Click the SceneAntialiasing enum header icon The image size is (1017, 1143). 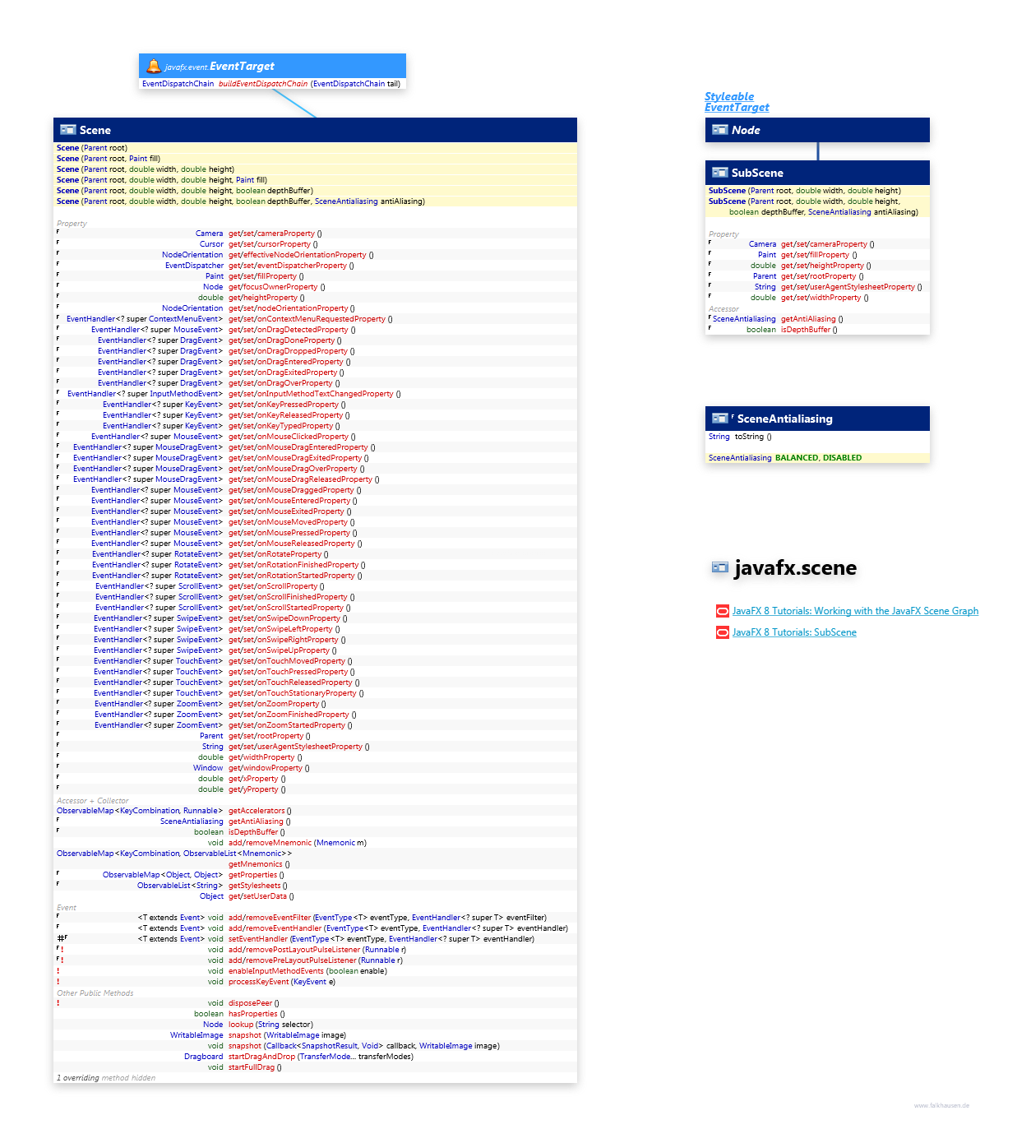click(x=719, y=419)
